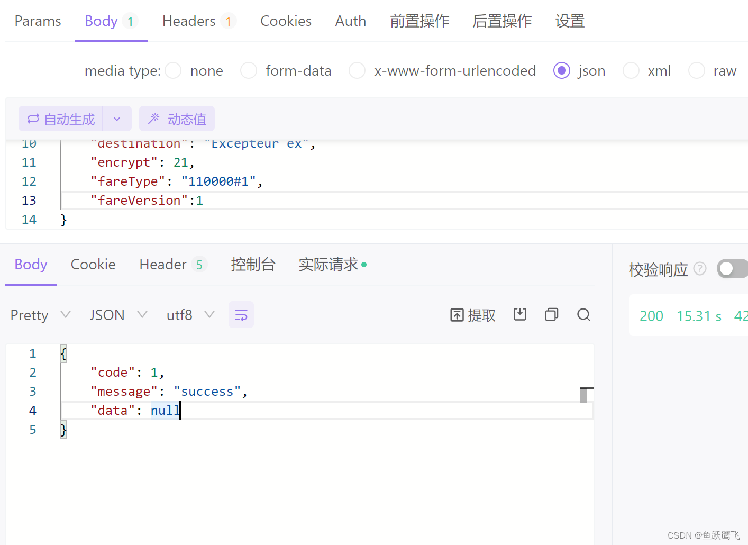Switch to the response Body tab
The image size is (748, 545).
[x=31, y=265]
